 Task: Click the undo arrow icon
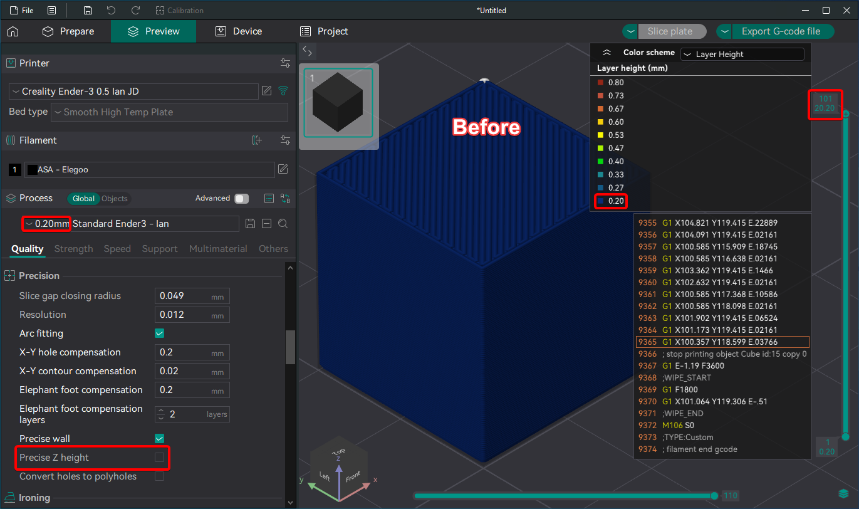click(x=111, y=11)
